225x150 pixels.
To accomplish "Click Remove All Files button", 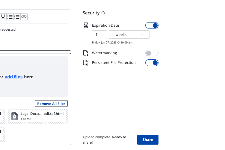I will coord(51,104).
